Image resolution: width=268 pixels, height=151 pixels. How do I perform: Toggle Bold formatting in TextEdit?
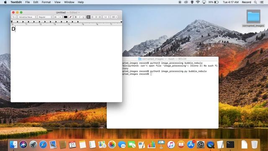point(76,17)
